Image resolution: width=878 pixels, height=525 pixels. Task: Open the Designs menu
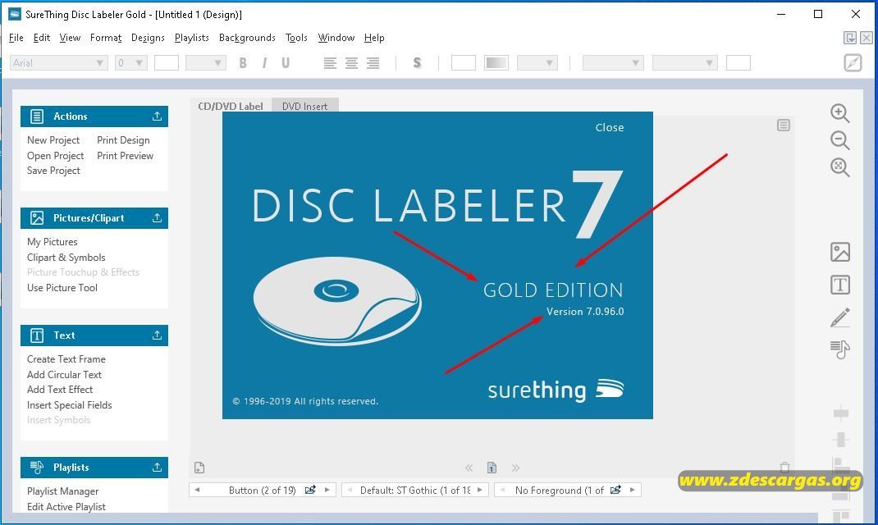[148, 38]
